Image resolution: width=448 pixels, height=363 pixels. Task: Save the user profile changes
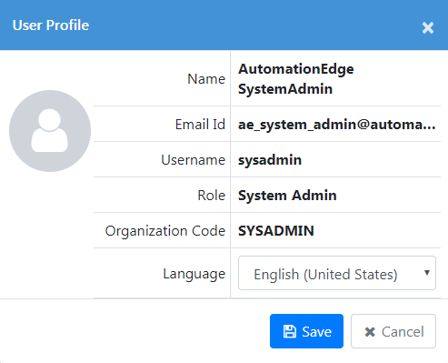(306, 331)
